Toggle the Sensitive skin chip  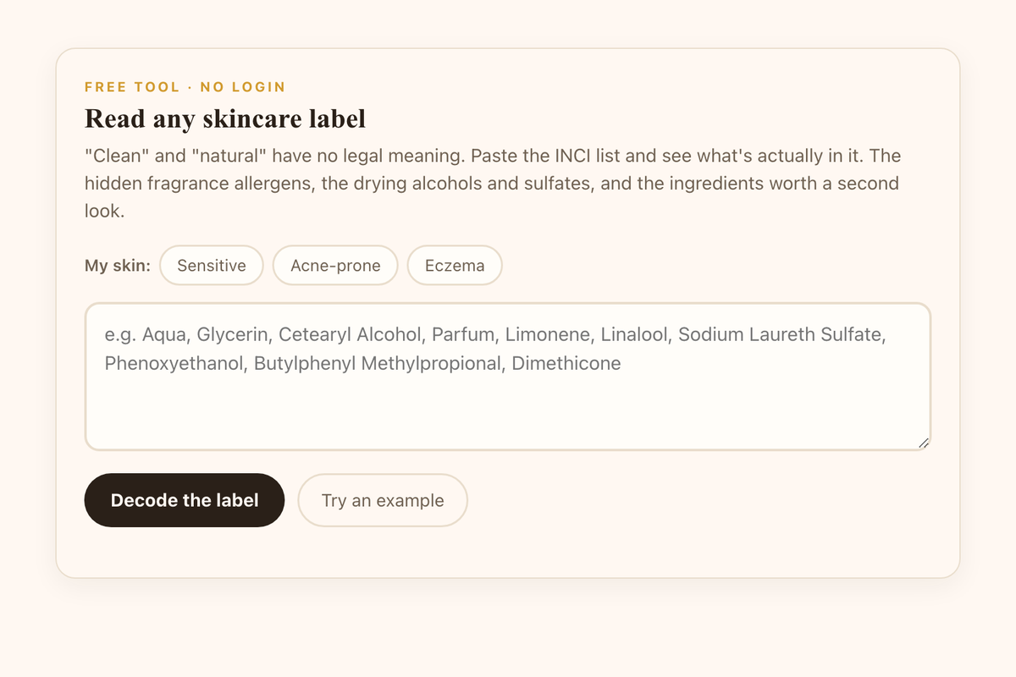pos(212,266)
